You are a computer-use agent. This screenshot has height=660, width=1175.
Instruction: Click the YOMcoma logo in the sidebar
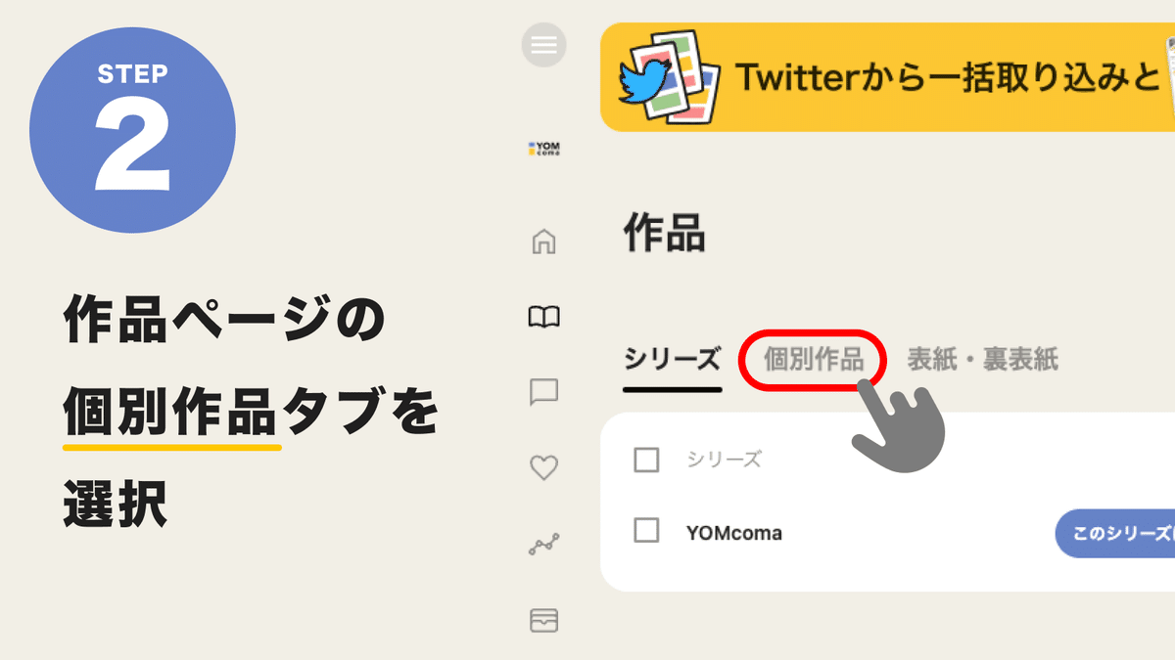(x=543, y=150)
